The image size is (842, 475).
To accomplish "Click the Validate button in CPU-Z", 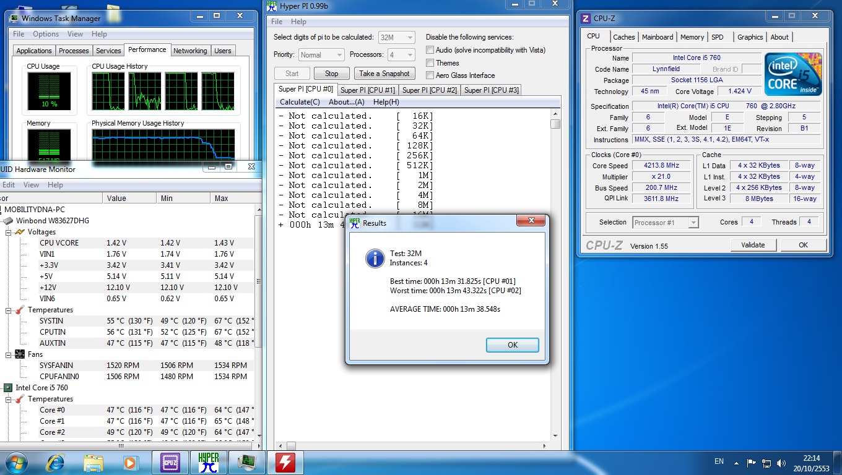I will [x=753, y=245].
